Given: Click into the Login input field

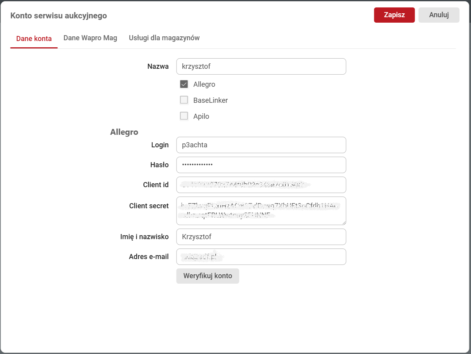Looking at the screenshot, I should coord(261,145).
